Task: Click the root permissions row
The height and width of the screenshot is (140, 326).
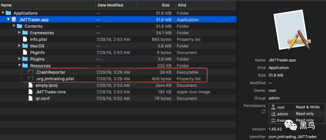Action: coord(297,107)
